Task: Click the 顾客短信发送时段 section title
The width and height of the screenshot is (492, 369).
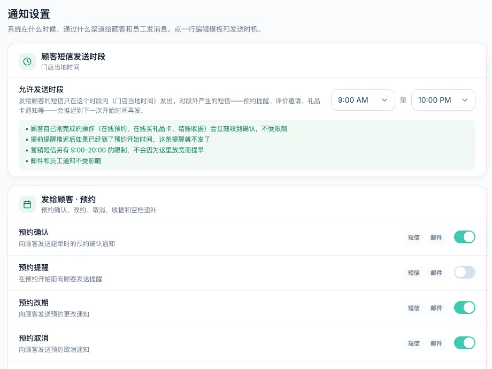Action: click(x=73, y=57)
